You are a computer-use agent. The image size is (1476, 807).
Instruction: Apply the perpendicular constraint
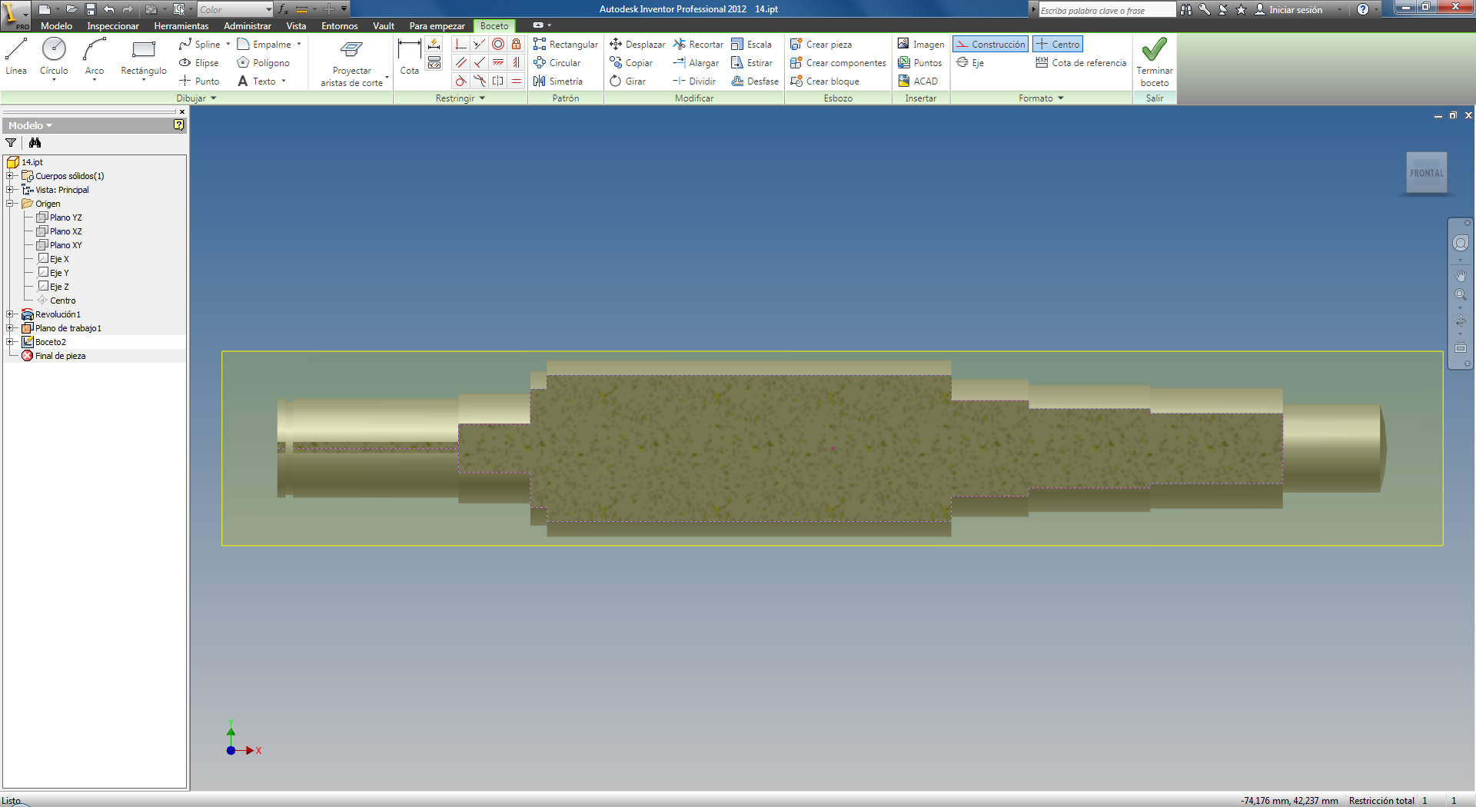[x=480, y=63]
